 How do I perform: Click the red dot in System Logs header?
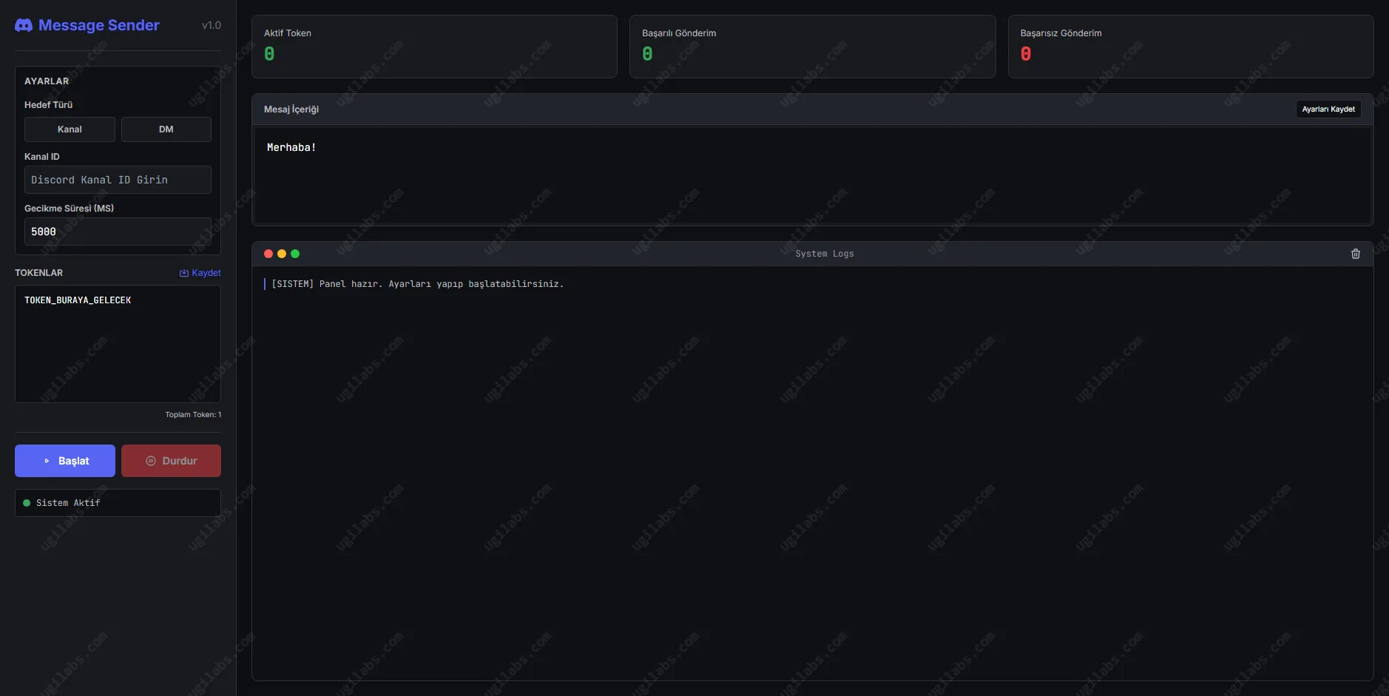(x=268, y=254)
